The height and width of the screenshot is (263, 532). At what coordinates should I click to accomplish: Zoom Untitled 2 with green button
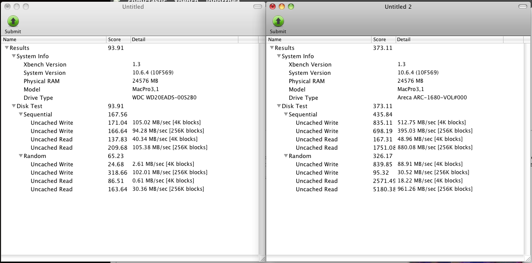[291, 7]
